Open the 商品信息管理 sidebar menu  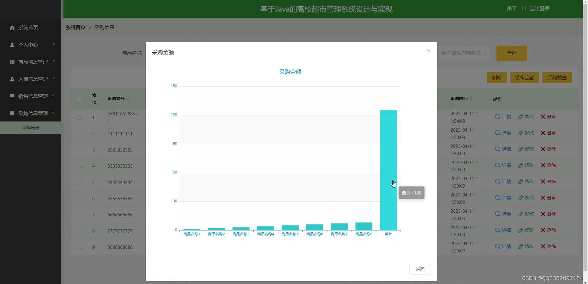31,62
